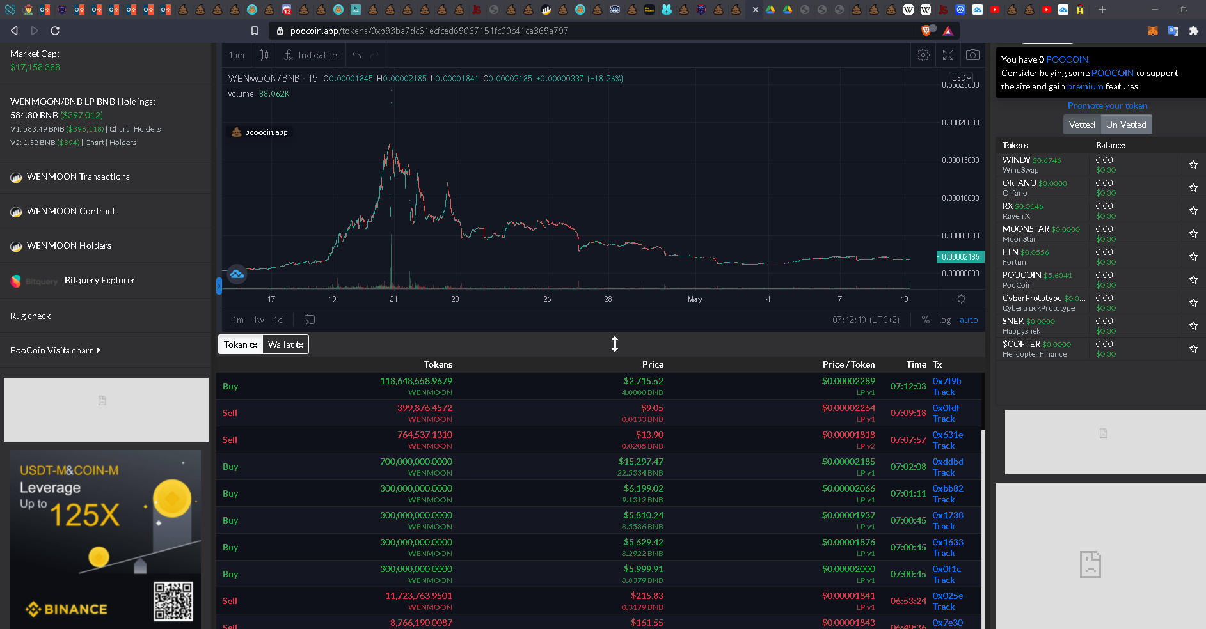Favorite the WINDY token with its star

(x=1193, y=165)
